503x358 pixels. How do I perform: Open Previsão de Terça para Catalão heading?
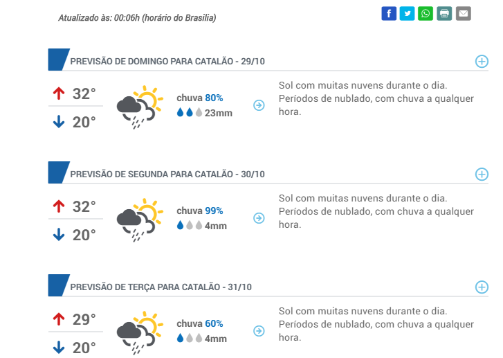tap(161, 287)
